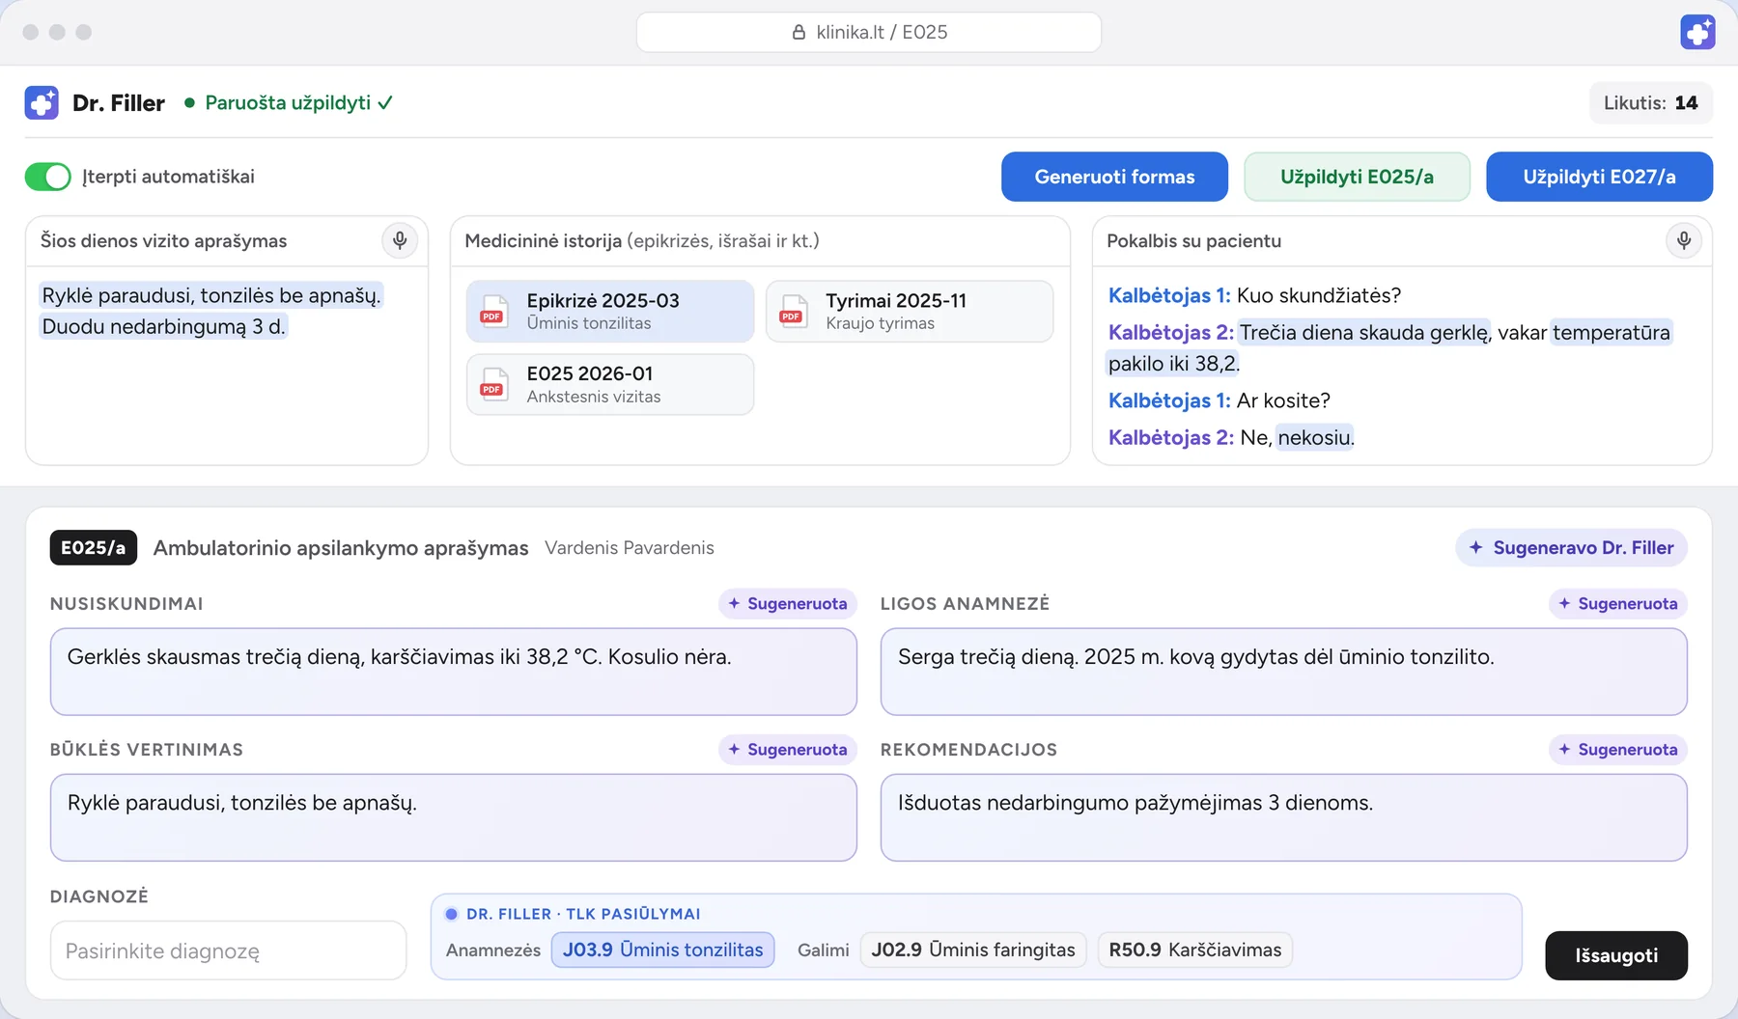Screen dimensions: 1738x1019
Task: Click into Būklės vertinimas text field
Action: [x=454, y=817]
